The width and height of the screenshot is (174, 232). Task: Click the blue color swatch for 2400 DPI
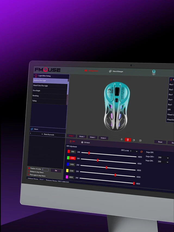pos(68,164)
